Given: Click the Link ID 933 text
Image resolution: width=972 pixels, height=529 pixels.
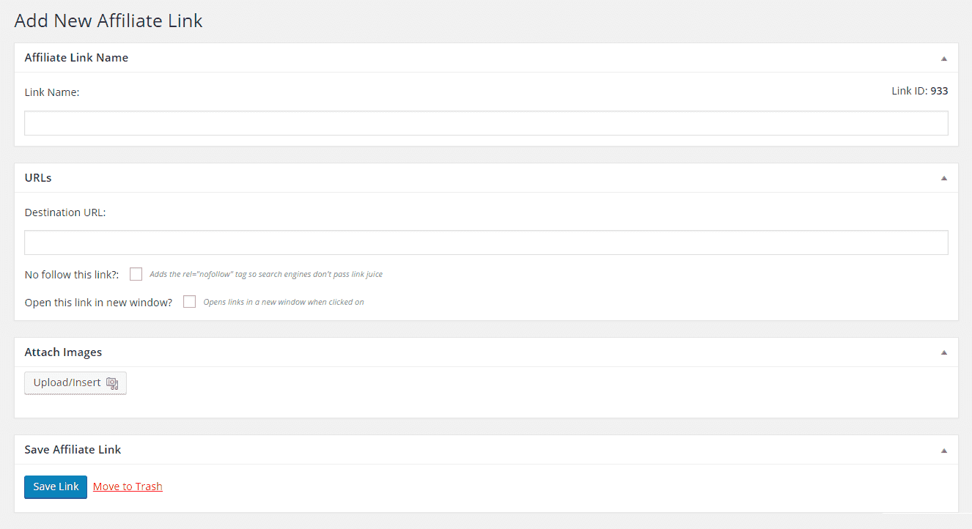Looking at the screenshot, I should [x=919, y=91].
